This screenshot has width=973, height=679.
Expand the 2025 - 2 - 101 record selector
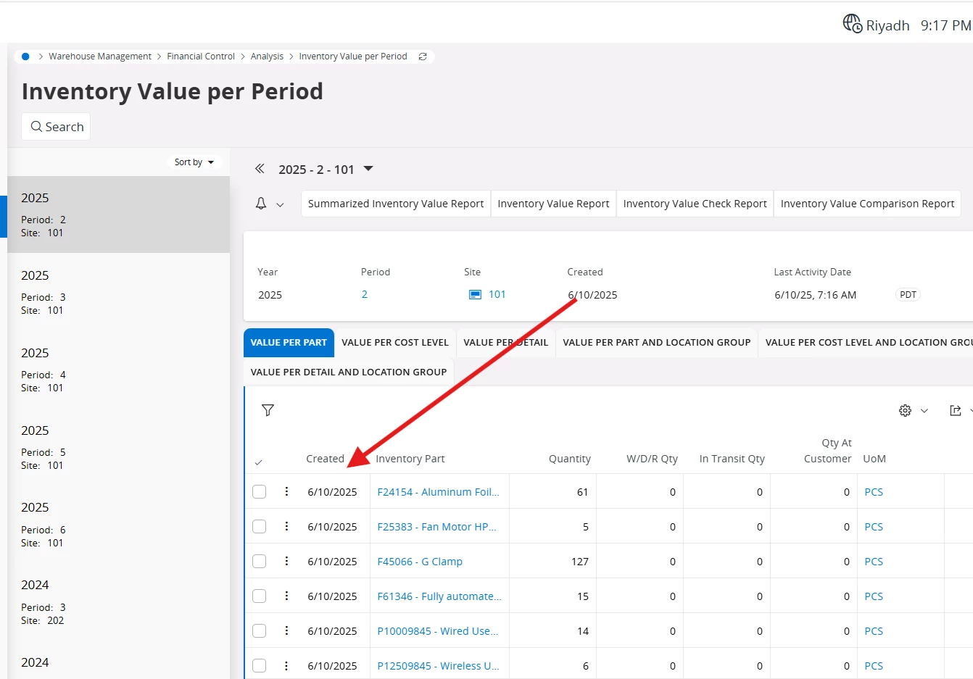pos(368,169)
